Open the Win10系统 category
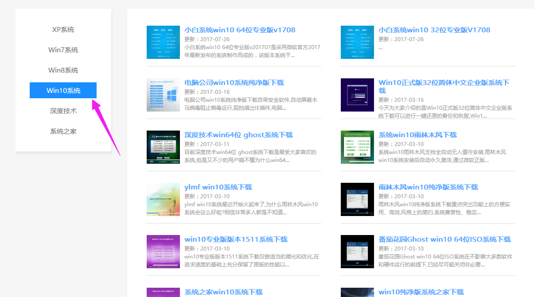Image resolution: width=534 pixels, height=297 pixels. tap(63, 90)
